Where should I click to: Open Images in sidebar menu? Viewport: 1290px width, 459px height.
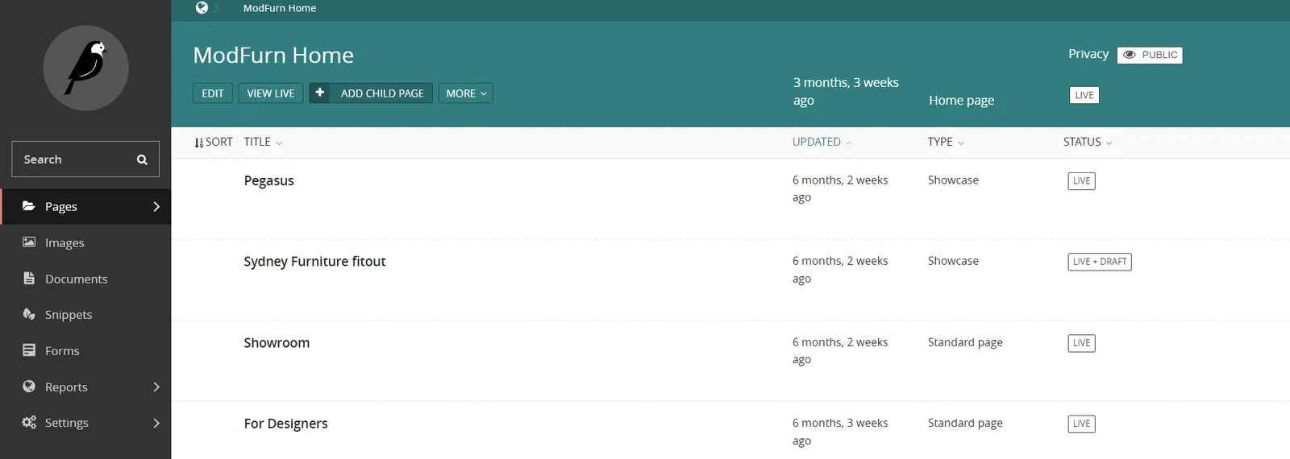click(85, 242)
